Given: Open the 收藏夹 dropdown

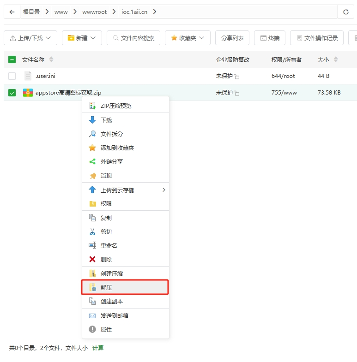Looking at the screenshot, I should click(x=188, y=38).
